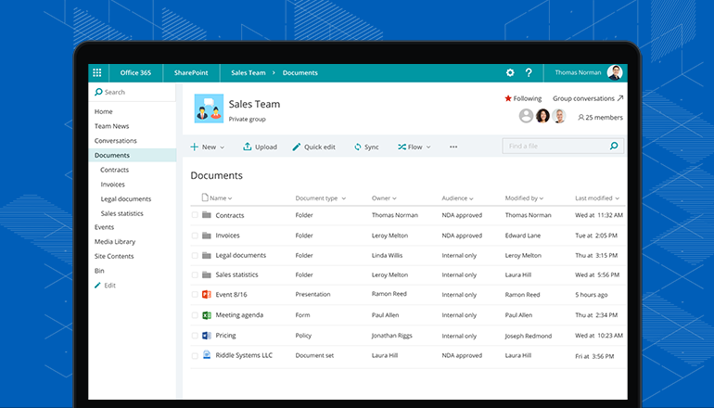Open the Legal documents folder link

240,255
